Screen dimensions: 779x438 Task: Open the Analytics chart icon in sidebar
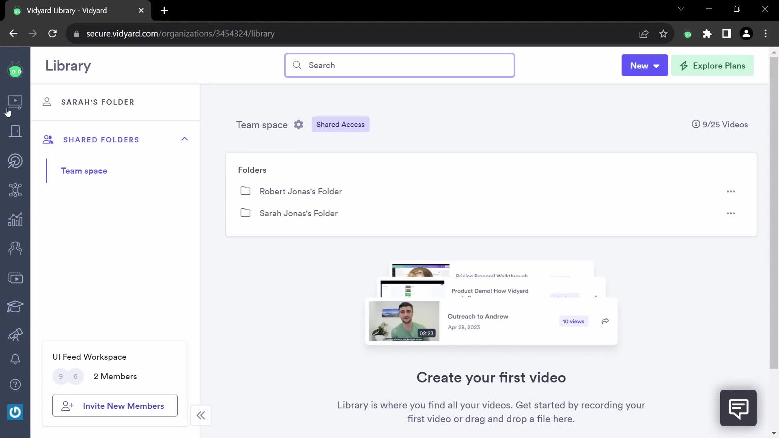point(15,219)
